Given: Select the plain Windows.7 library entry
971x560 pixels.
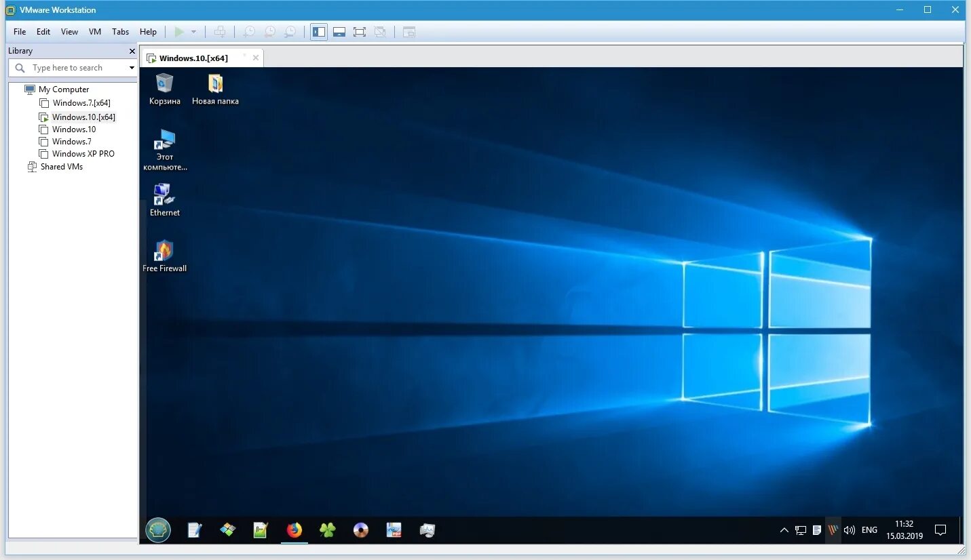Looking at the screenshot, I should pyautogui.click(x=71, y=142).
